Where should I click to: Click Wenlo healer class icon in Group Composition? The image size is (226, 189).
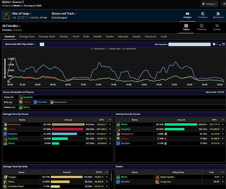[x=20, y=107]
